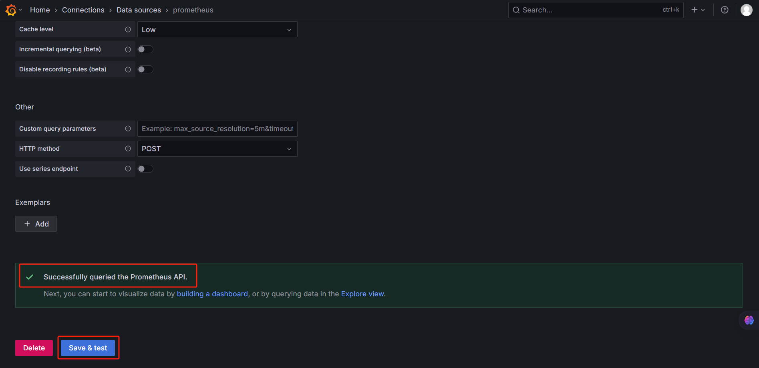Viewport: 759px width, 368px height.
Task: Toggle Use series endpoint switch
Action: (145, 169)
